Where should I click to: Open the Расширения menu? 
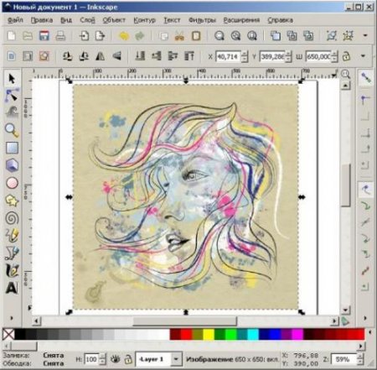[x=241, y=20]
